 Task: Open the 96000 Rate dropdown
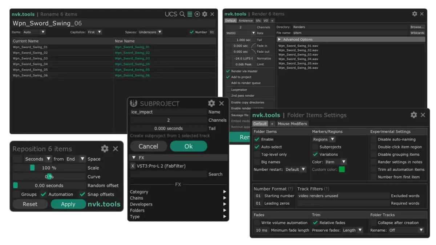tap(240, 33)
